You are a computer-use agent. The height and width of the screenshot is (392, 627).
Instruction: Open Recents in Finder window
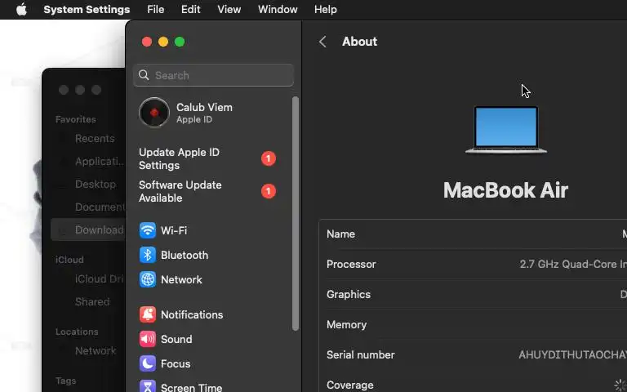coord(95,138)
